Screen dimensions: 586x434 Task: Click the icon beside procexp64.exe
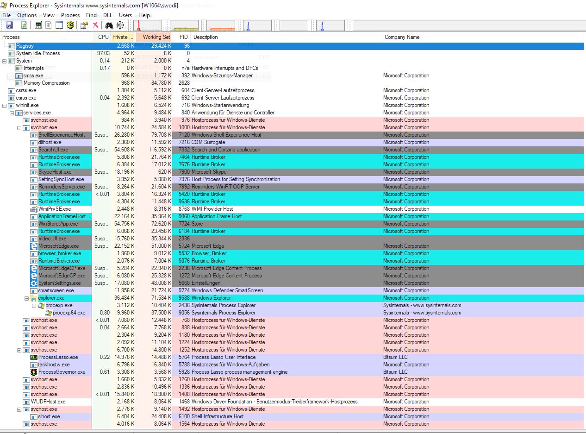[49, 313]
